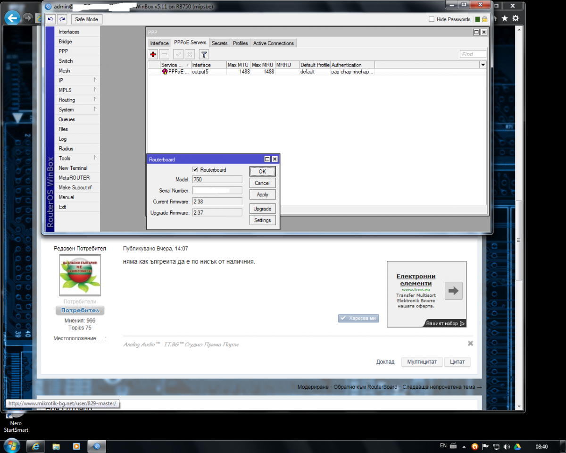Click the WinBox icon in the taskbar
The image size is (566, 453).
pos(97,446)
